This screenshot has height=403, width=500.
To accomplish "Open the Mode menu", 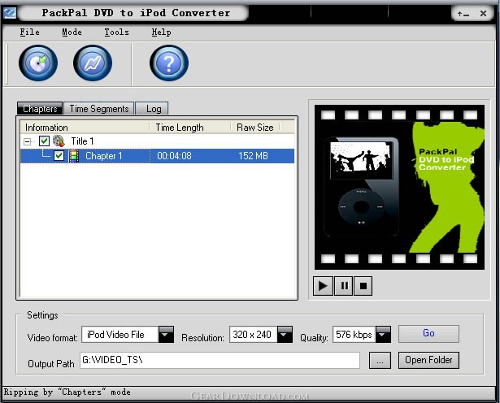I will click(72, 32).
